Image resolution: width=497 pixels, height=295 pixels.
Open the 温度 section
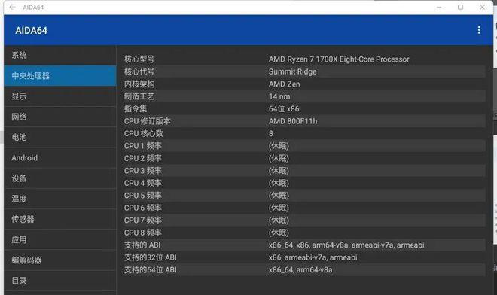tap(60, 199)
